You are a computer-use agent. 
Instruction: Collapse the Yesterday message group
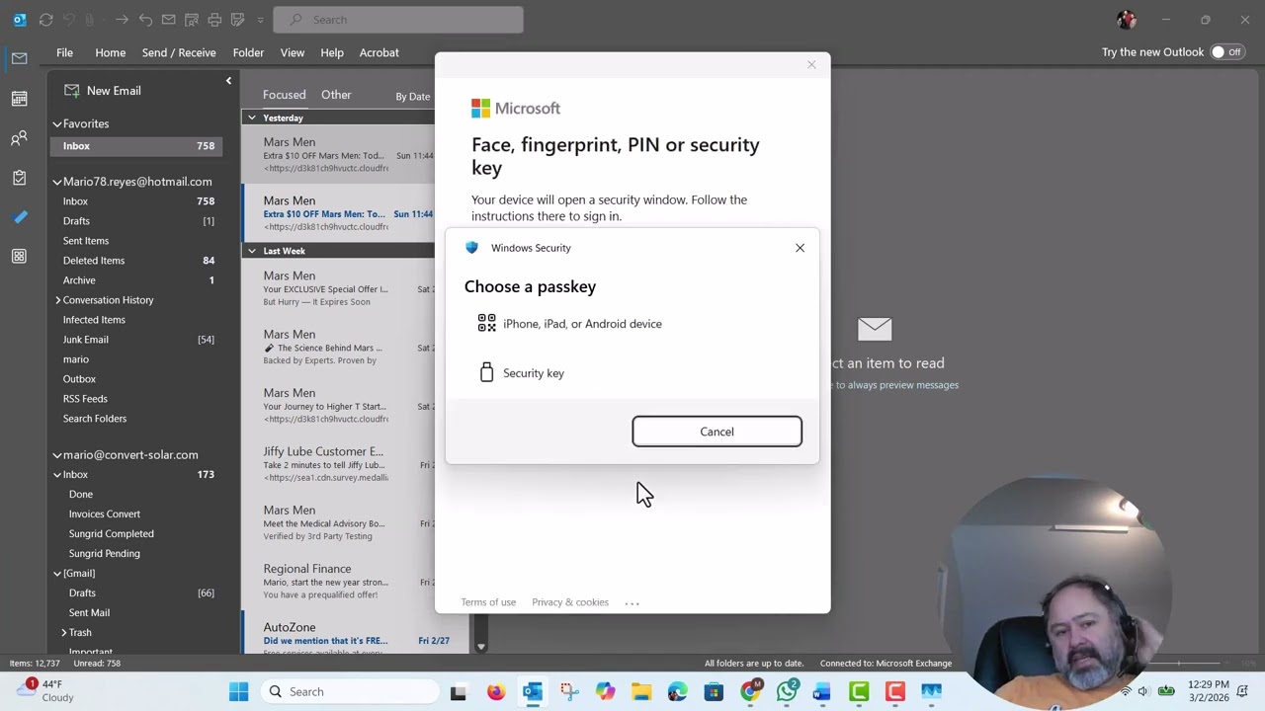(252, 118)
